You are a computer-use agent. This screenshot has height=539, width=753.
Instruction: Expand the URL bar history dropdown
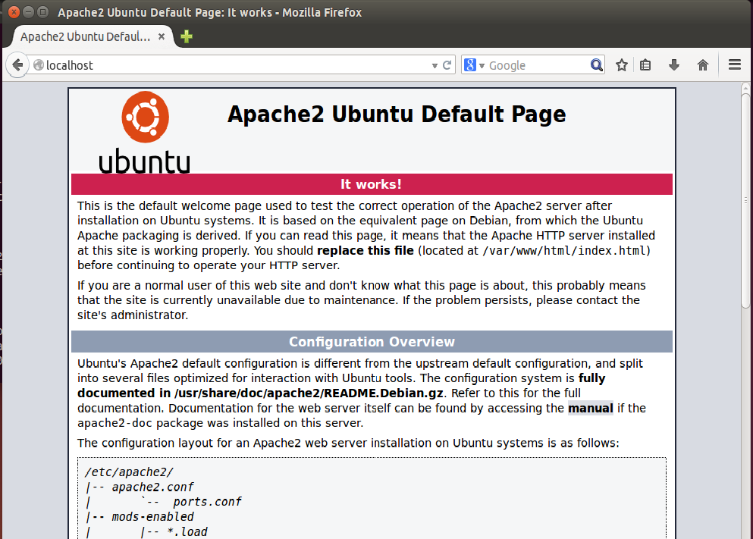pyautogui.click(x=435, y=66)
